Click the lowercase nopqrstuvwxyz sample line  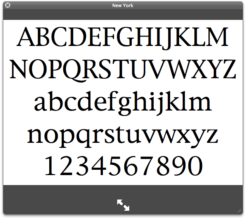point(122,137)
